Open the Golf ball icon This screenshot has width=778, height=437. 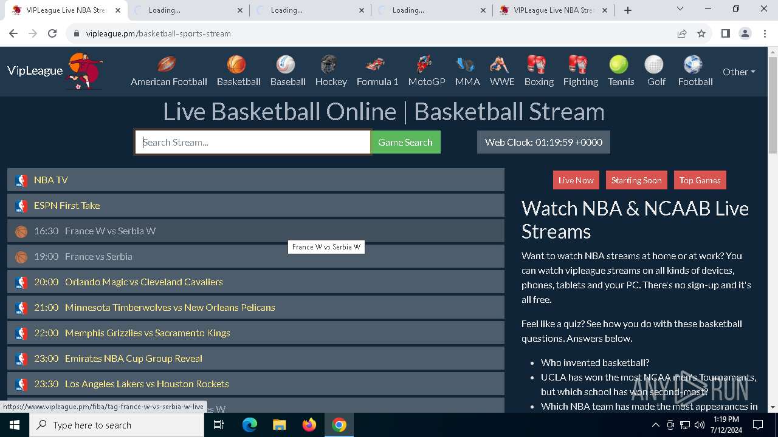(654, 64)
